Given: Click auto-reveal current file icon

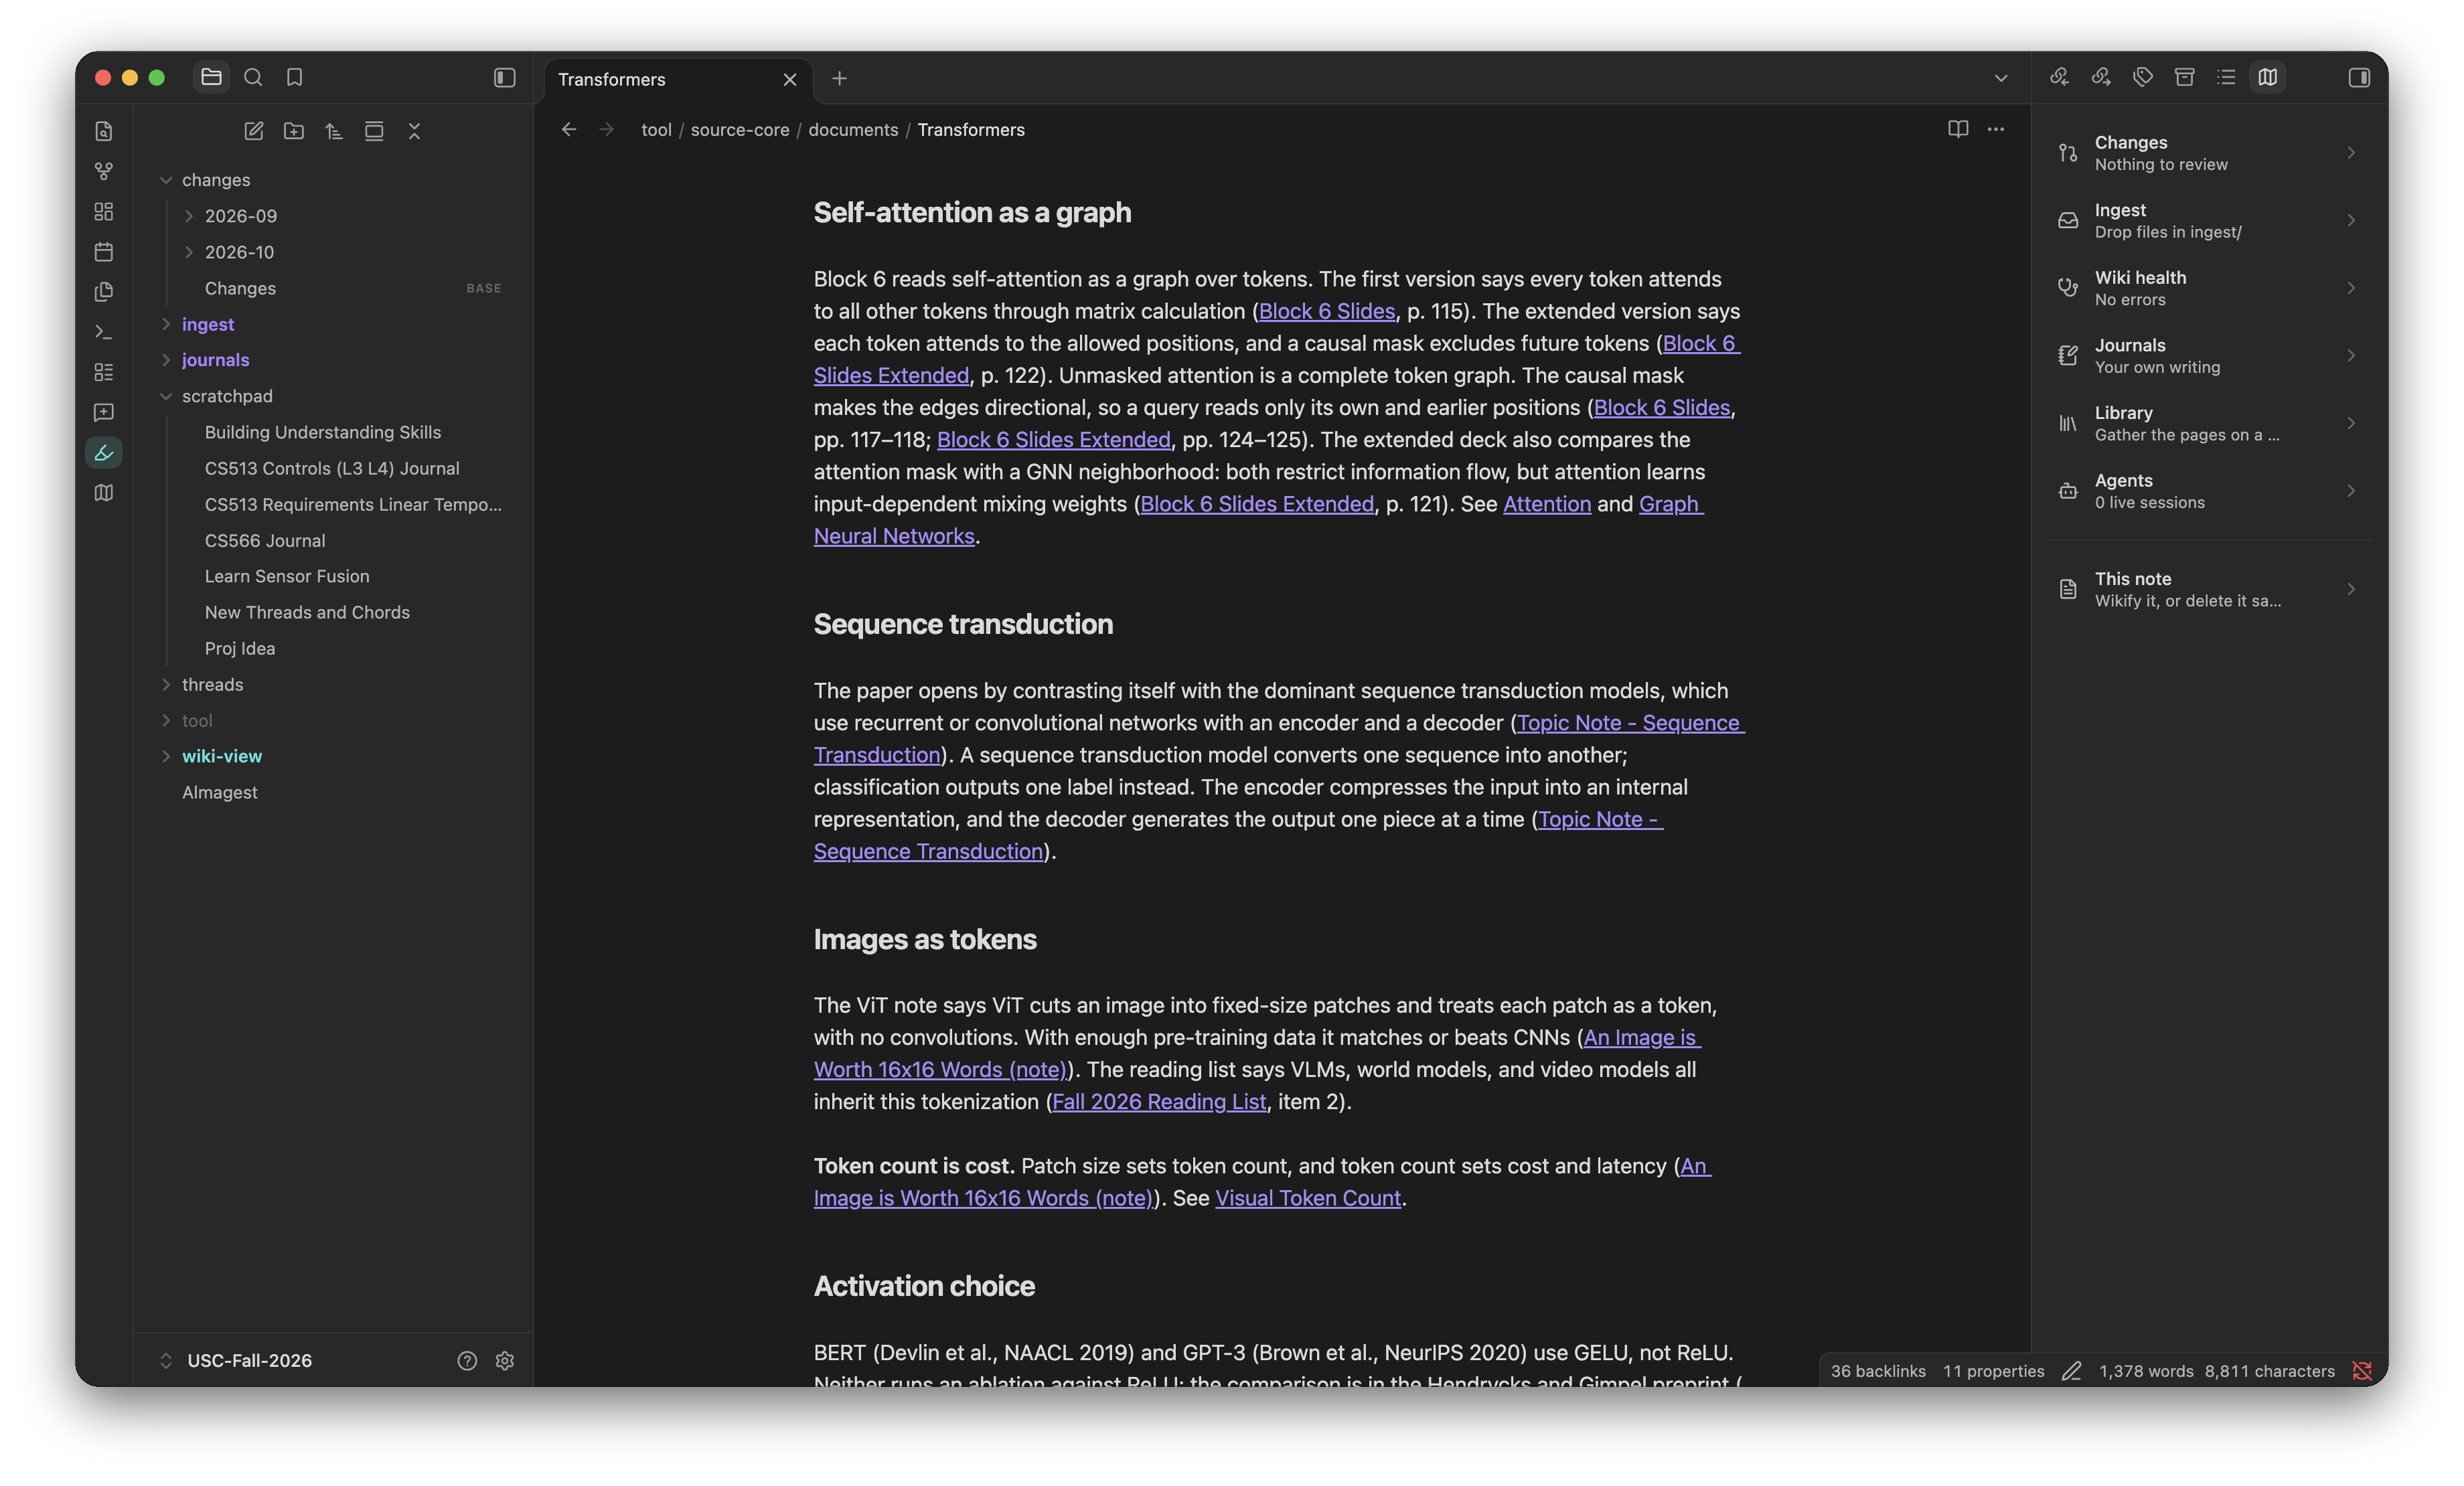Looking at the screenshot, I should pyautogui.click(x=374, y=131).
